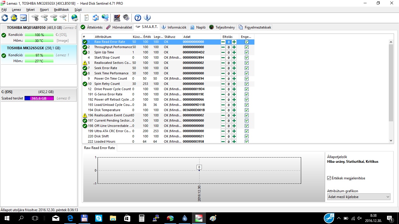Click plus offset for Seek Error Rate
The image size is (399, 224).
pos(234,68)
